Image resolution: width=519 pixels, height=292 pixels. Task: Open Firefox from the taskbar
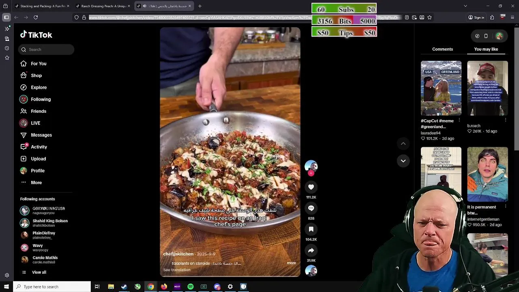point(164,287)
